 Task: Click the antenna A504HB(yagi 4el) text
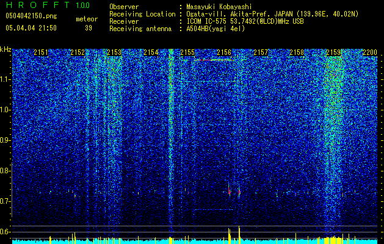[216, 29]
